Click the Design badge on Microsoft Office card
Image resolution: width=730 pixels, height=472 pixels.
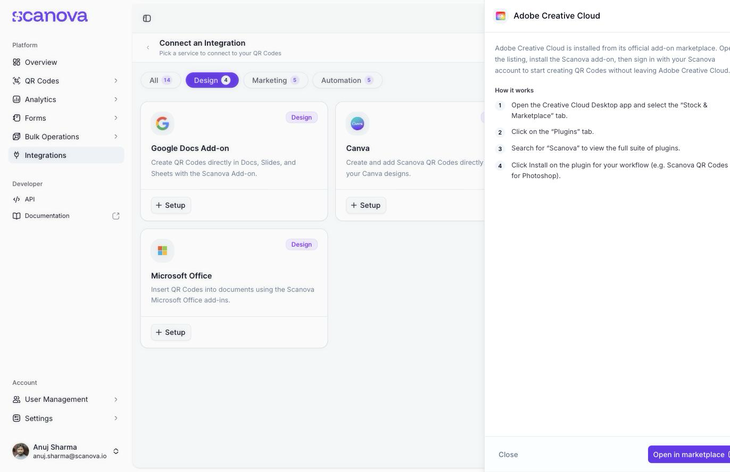[x=302, y=245]
